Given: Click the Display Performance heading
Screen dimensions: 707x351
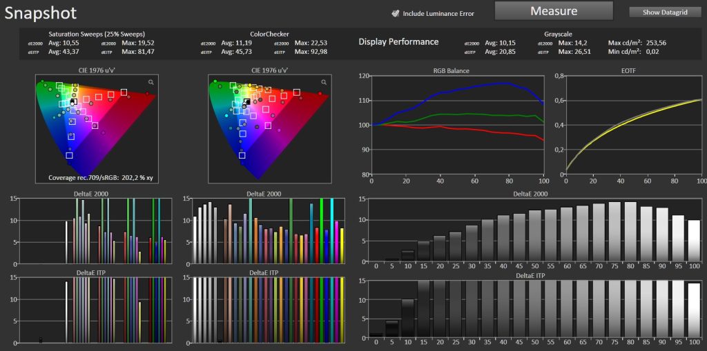Looking at the screenshot, I should click(x=398, y=42).
